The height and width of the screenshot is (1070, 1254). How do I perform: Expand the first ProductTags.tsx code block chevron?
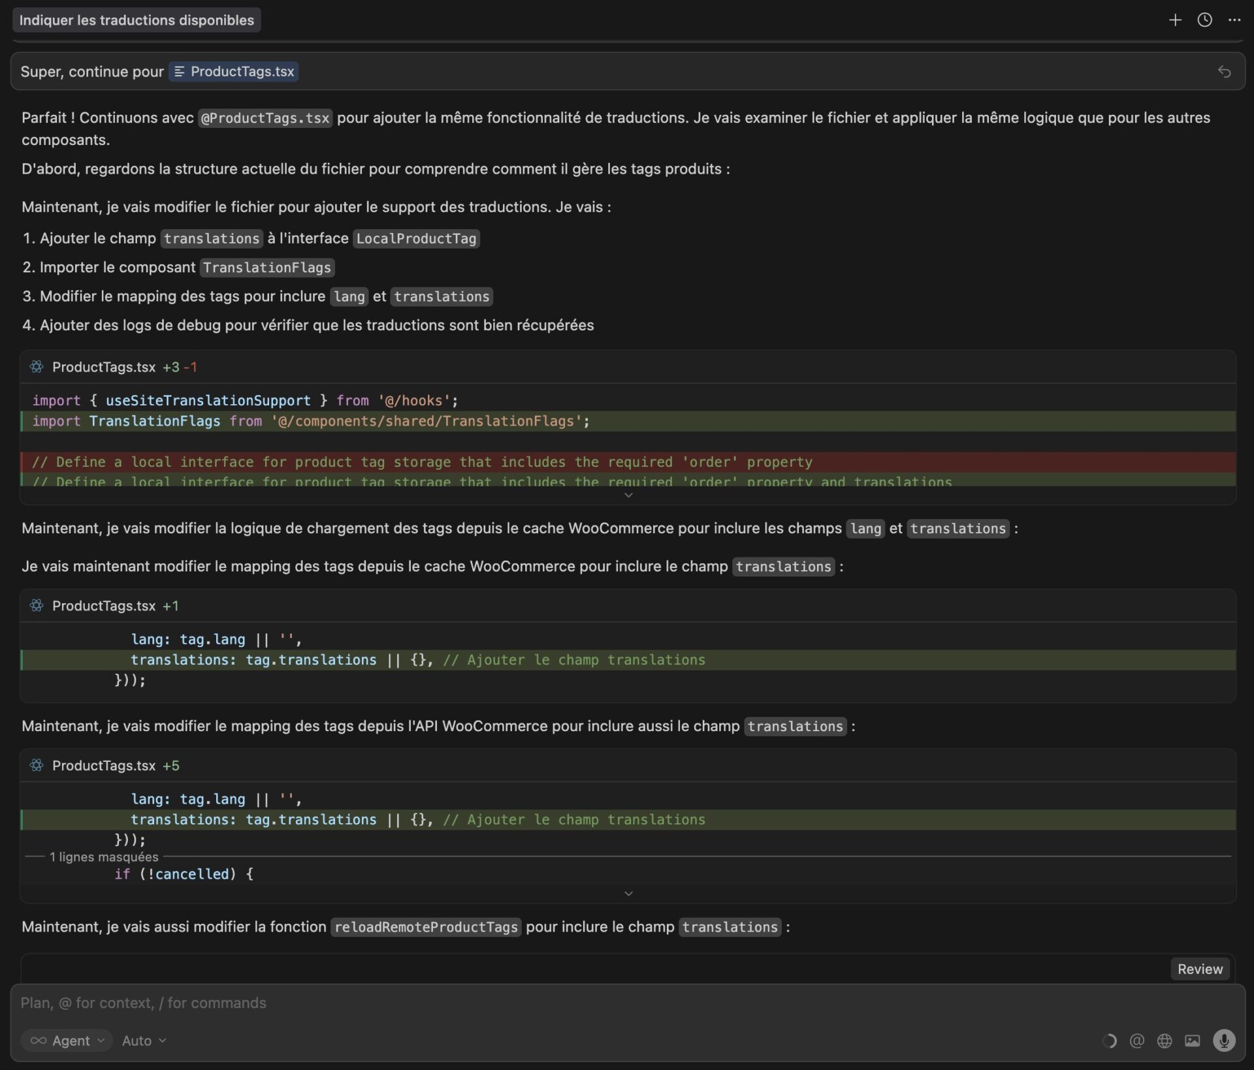(x=628, y=495)
